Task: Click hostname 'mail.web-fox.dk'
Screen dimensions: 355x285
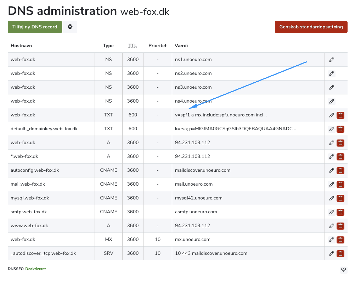Action: (28, 184)
